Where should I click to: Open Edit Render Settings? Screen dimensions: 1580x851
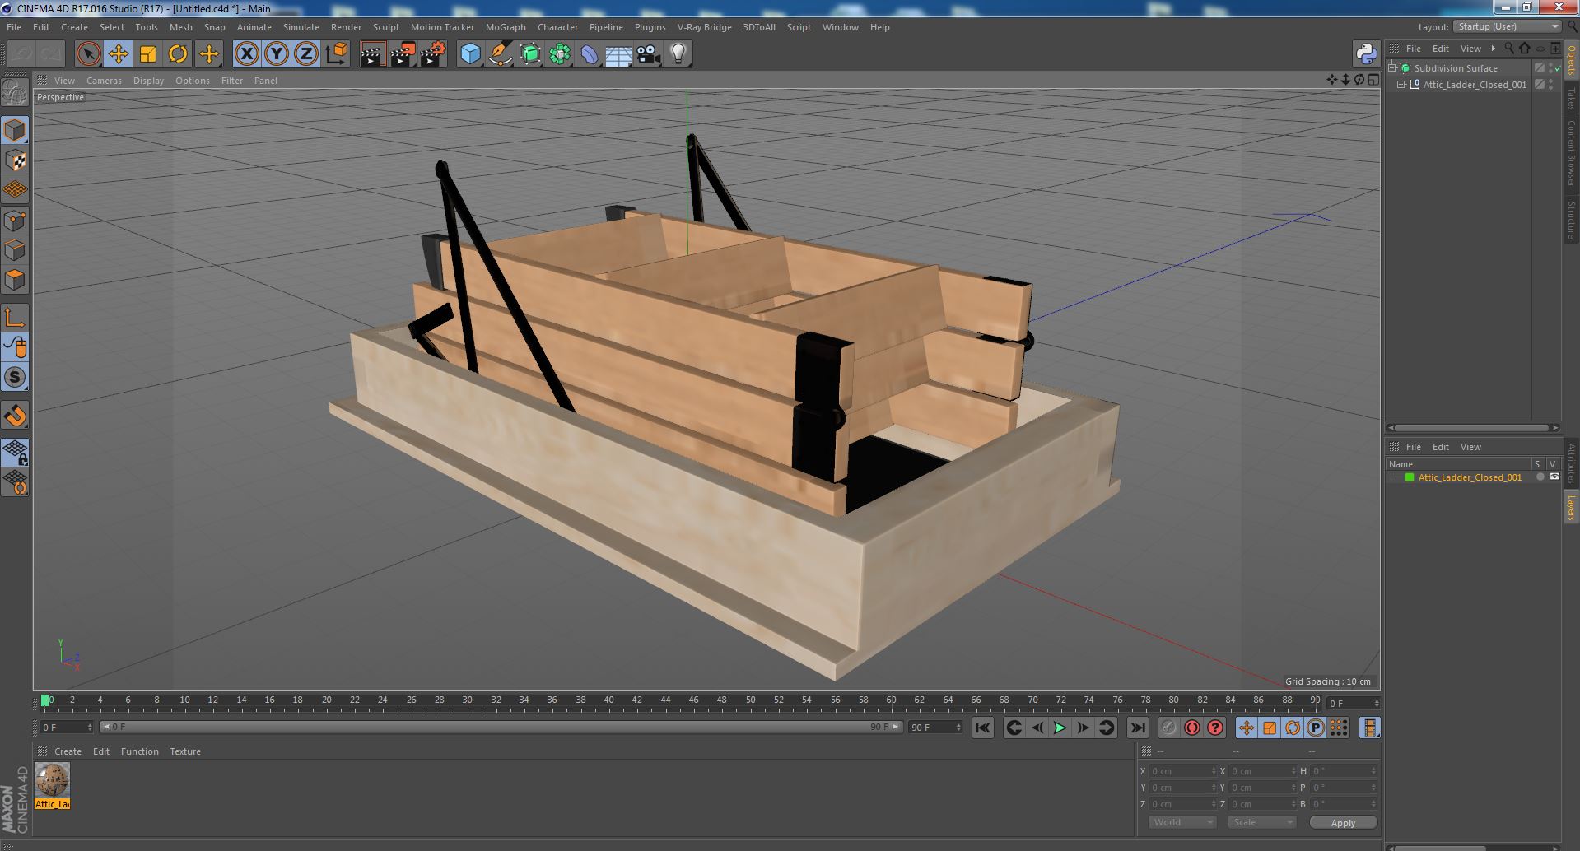tap(433, 54)
